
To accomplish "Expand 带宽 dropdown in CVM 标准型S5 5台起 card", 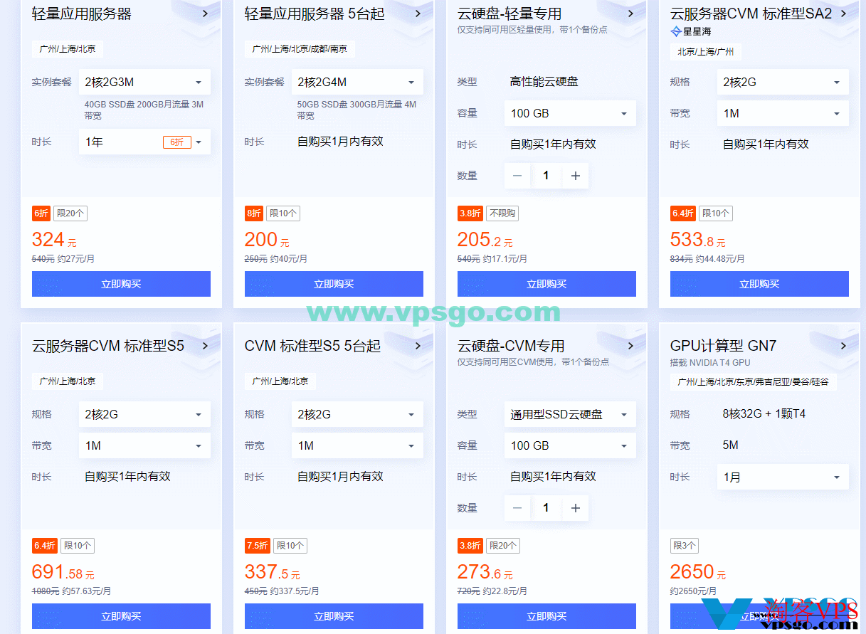I will [x=357, y=445].
